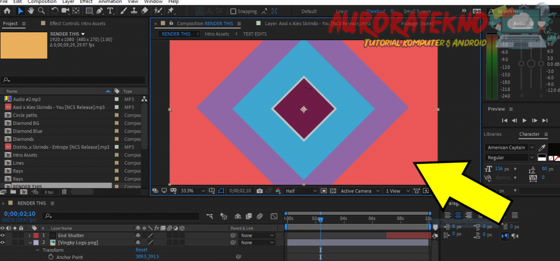This screenshot has width=560, height=261.
Task: Delete selected project item with trash icon
Action: (65, 192)
